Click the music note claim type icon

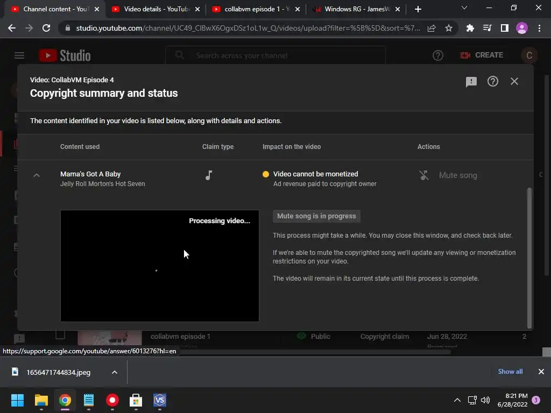[x=209, y=175]
